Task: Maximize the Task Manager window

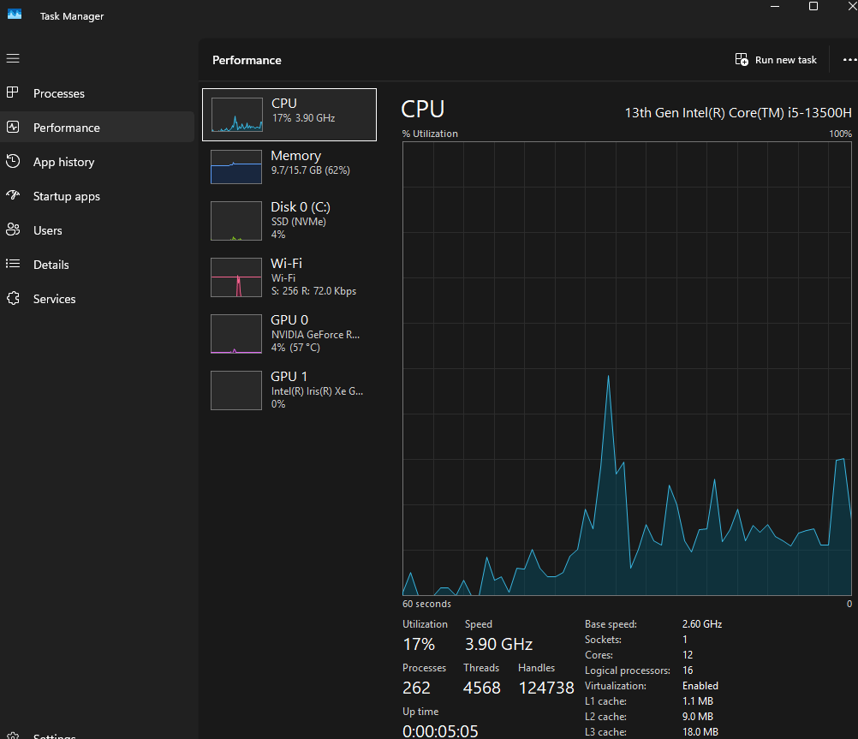Action: coord(813,7)
